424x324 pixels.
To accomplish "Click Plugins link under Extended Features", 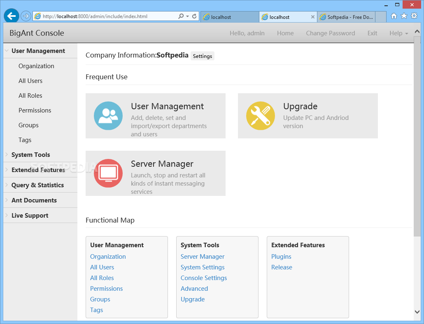I will pyautogui.click(x=281, y=257).
